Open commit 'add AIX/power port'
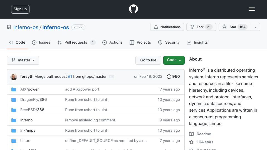The width and height of the screenshot is (267, 150). pyautogui.click(x=82, y=89)
